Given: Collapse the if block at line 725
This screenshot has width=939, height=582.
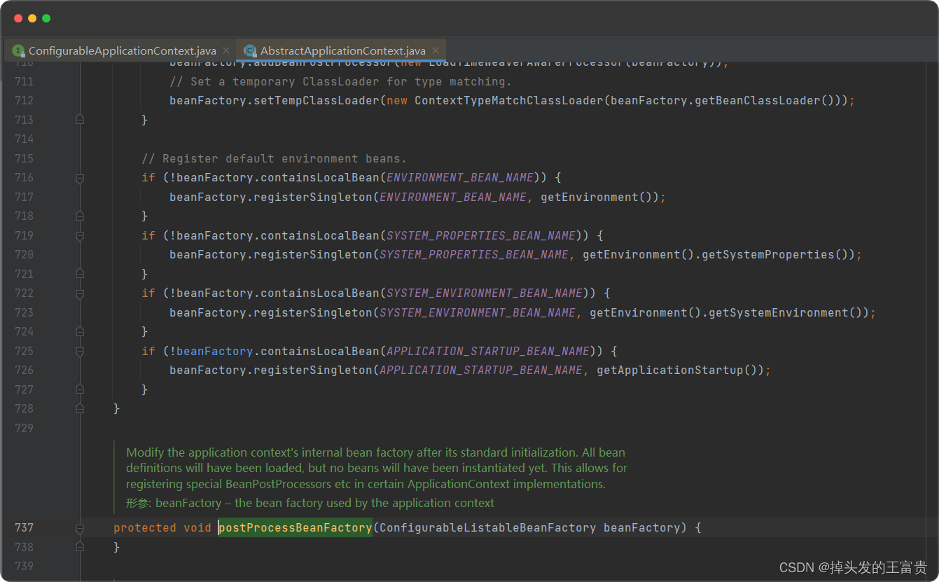Looking at the screenshot, I should (x=80, y=352).
